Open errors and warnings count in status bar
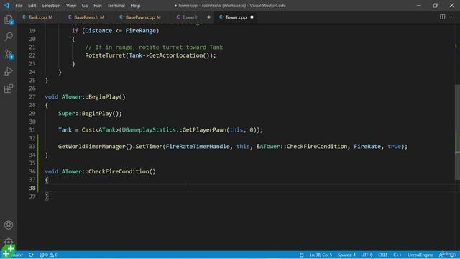Viewport: 460px width, 259px height. (49, 255)
